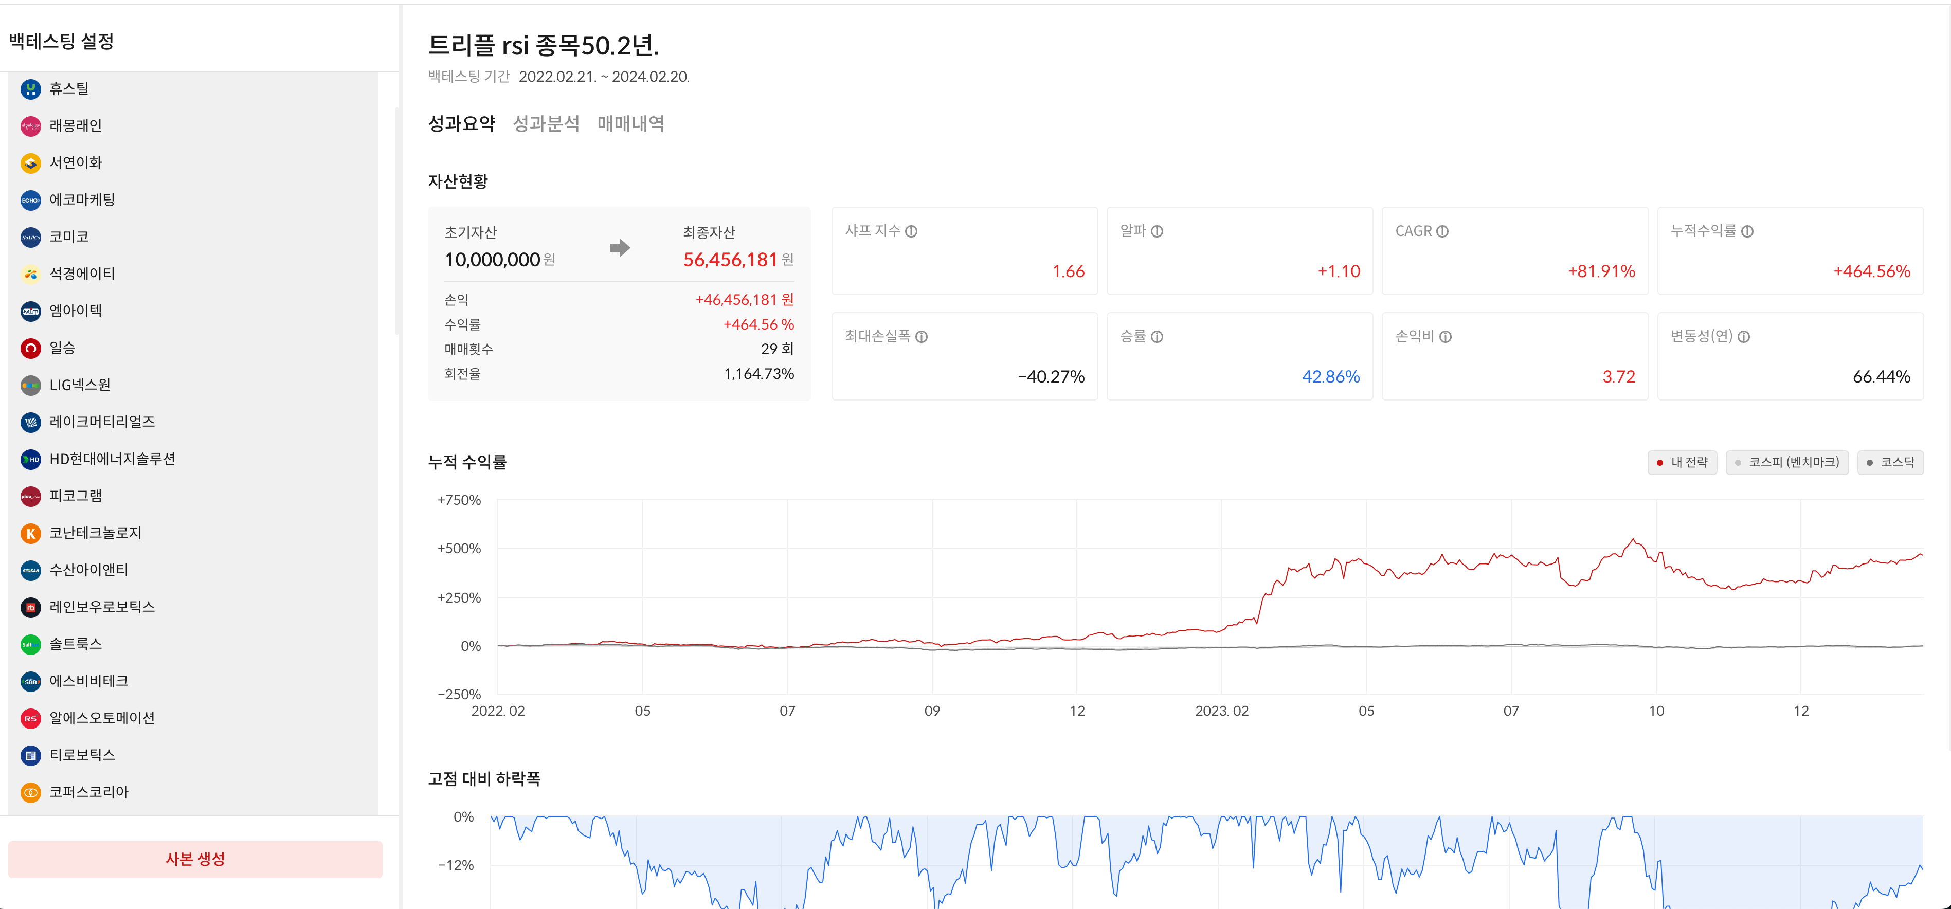Open info tooltip icon next to 누적수익률
Image resolution: width=1951 pixels, height=909 pixels.
pyautogui.click(x=1747, y=232)
